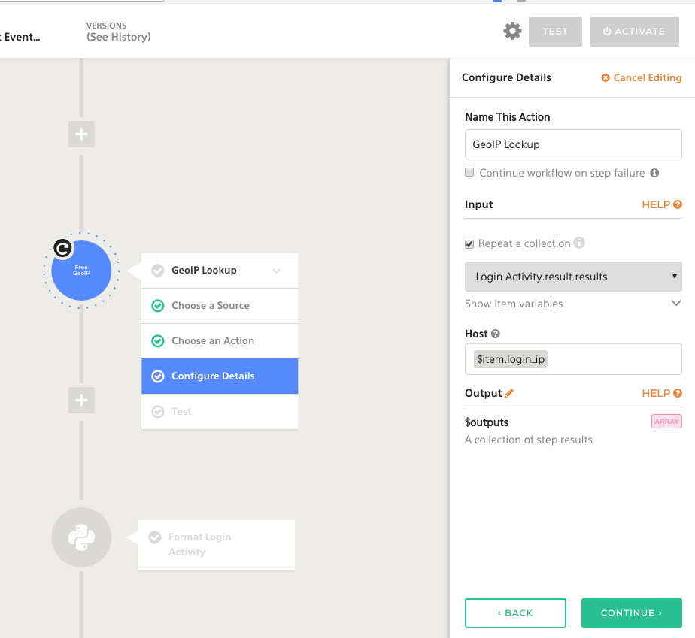
Task: Open the Login Activity.result.results dropdown
Action: tap(573, 277)
